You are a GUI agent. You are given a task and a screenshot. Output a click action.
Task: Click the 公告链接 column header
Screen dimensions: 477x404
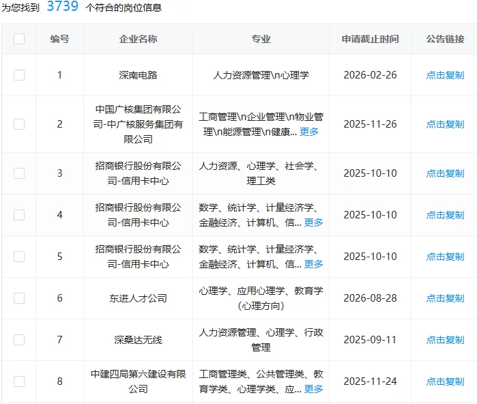445,39
